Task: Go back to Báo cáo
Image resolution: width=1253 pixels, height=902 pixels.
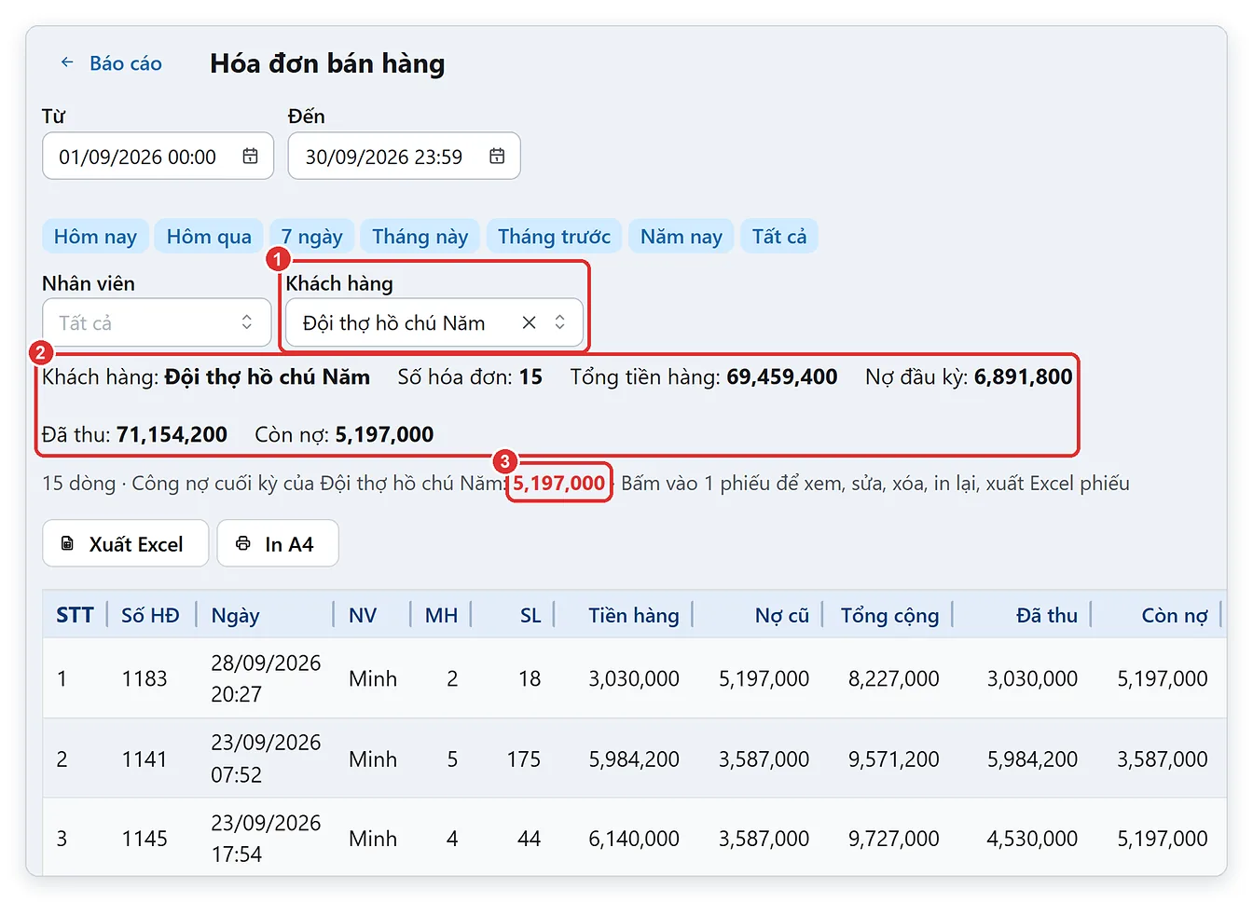Action: [111, 63]
